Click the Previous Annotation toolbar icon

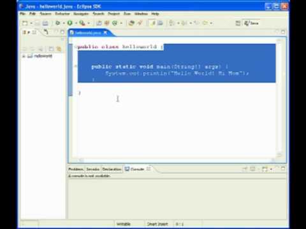coord(184,23)
